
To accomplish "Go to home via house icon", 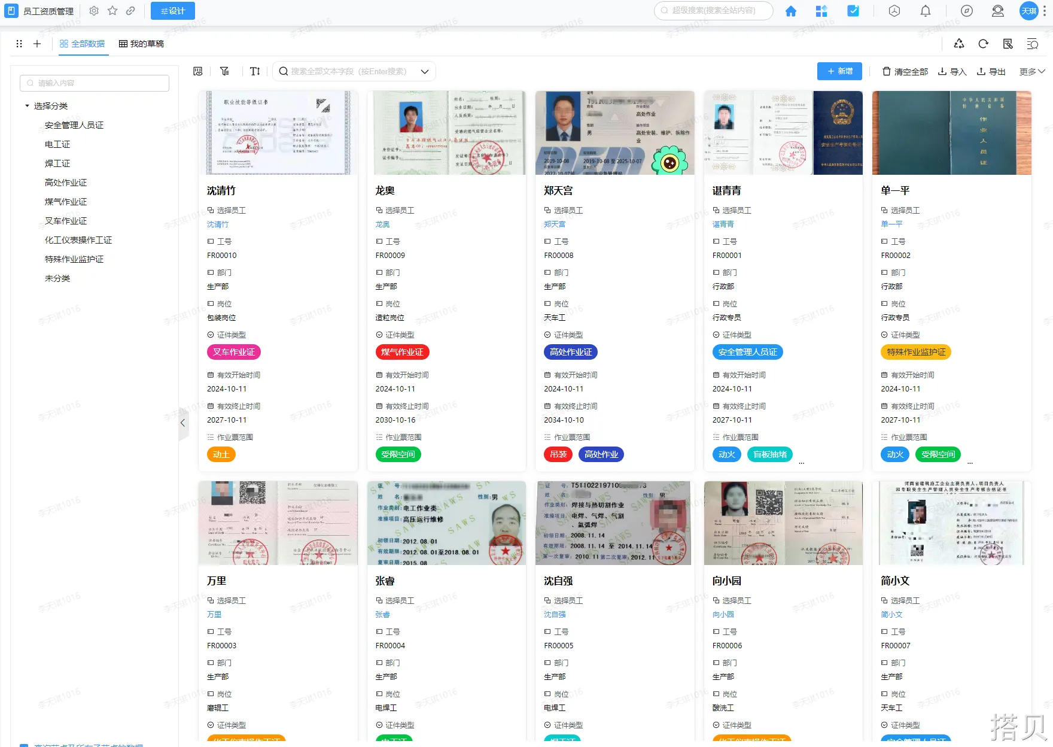I will click(x=790, y=11).
